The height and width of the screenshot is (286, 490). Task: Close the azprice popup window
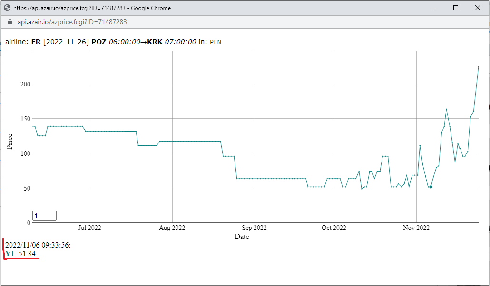478,8
